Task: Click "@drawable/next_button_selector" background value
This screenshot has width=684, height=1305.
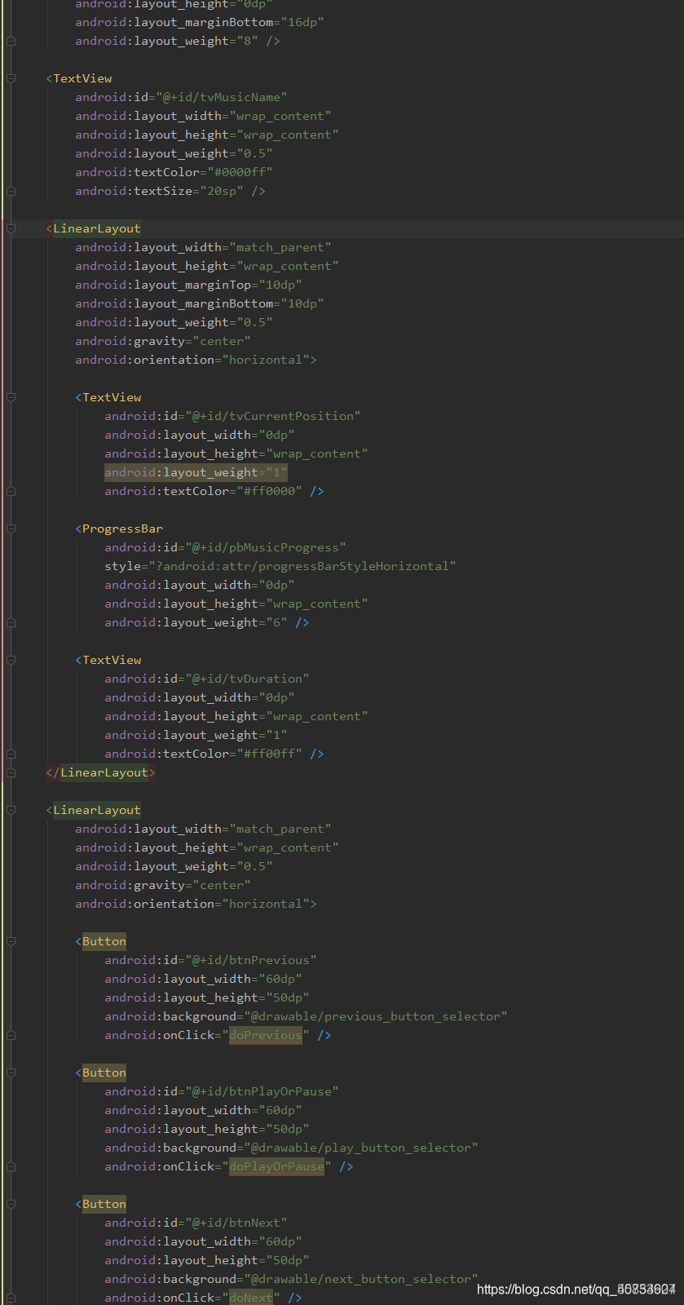Action: 360,1279
